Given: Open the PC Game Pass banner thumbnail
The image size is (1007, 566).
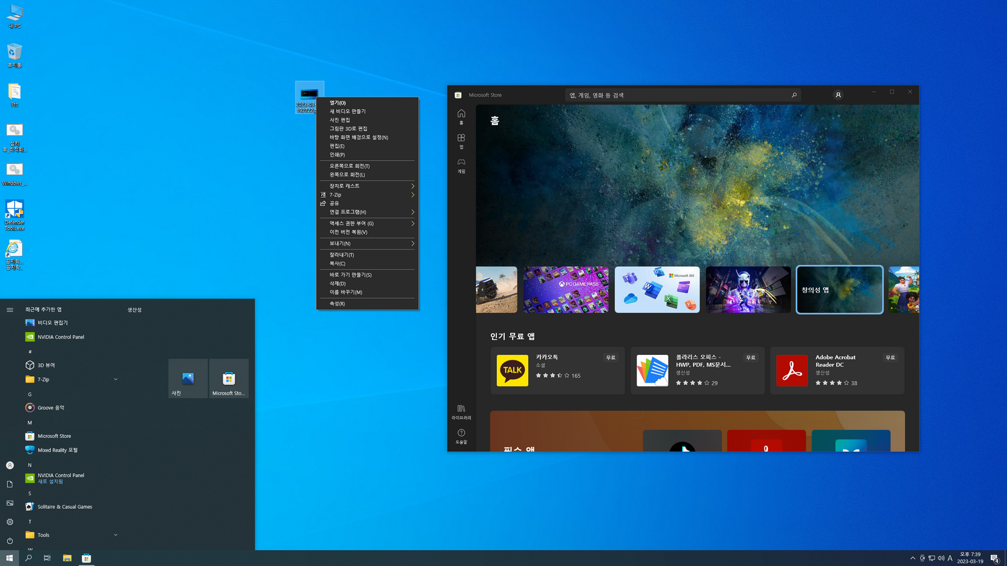Looking at the screenshot, I should pos(566,290).
